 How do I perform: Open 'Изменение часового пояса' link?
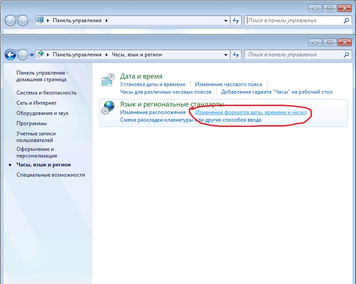pos(228,84)
